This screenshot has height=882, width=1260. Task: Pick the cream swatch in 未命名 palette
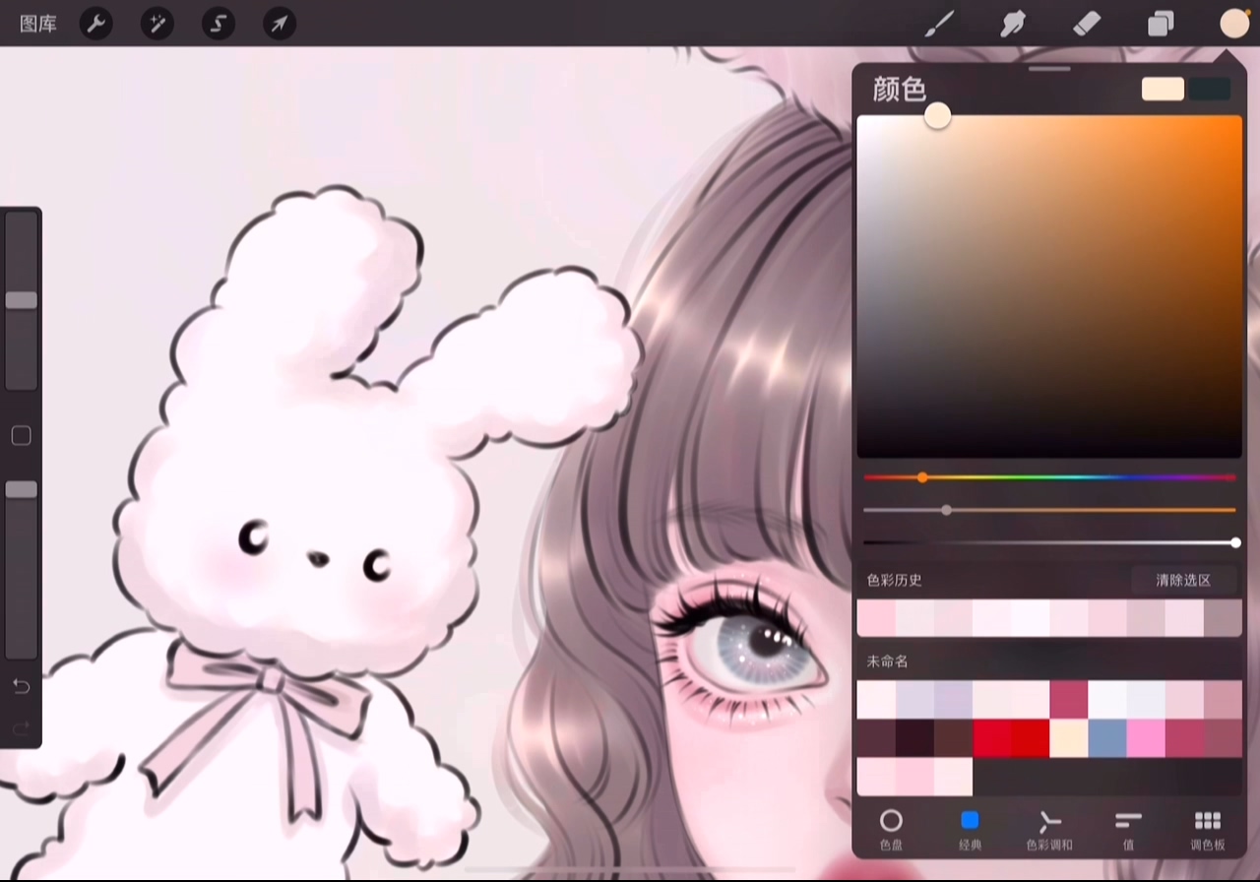pyautogui.click(x=1069, y=738)
